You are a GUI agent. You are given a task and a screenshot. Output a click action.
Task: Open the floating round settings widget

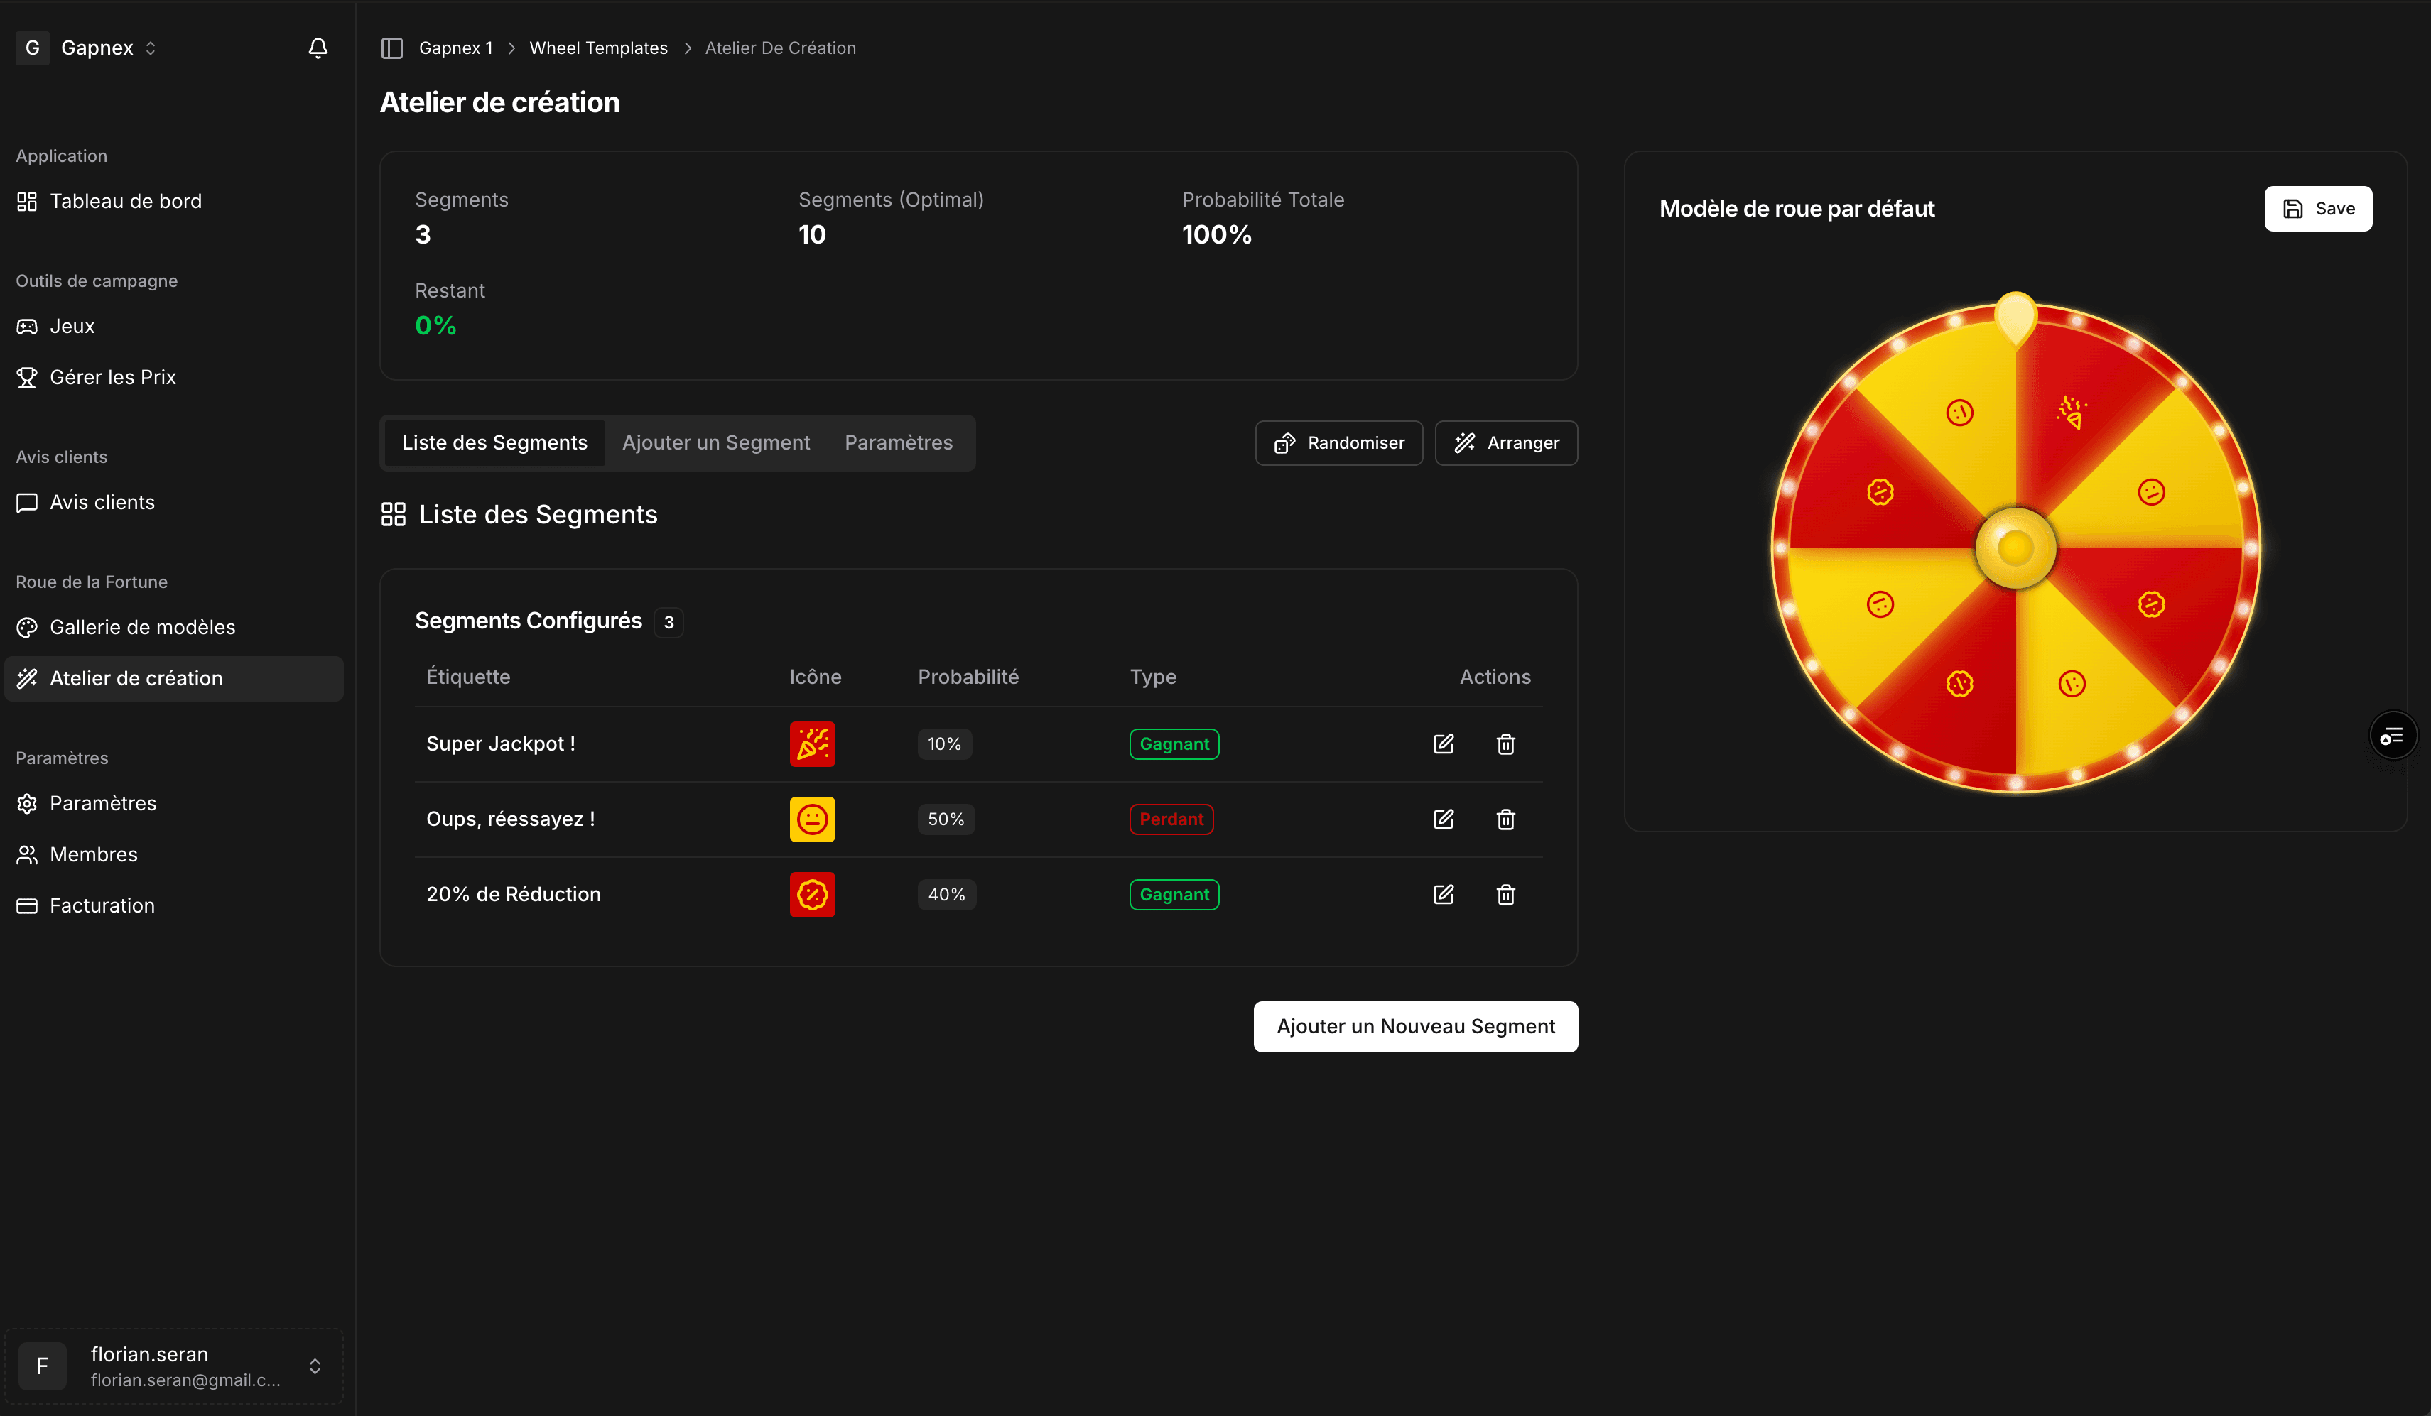(2393, 736)
